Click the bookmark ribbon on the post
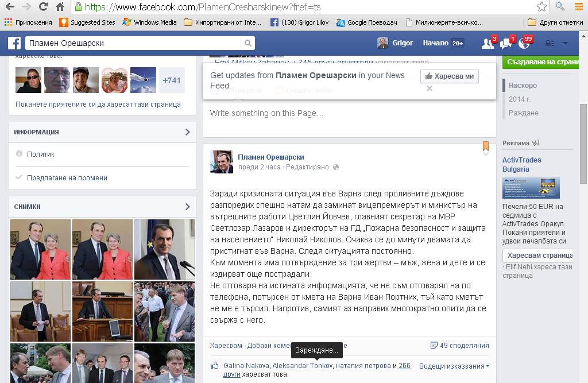This screenshot has width=588, height=383. (486, 146)
